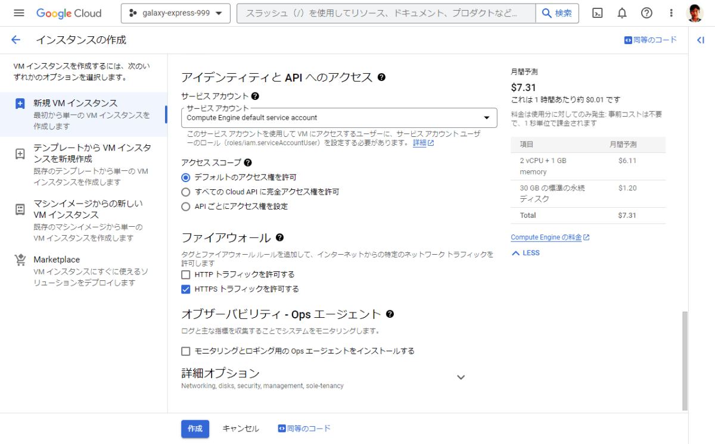Click the $1.20 price value
Image resolution: width=715 pixels, height=444 pixels.
[x=627, y=188]
